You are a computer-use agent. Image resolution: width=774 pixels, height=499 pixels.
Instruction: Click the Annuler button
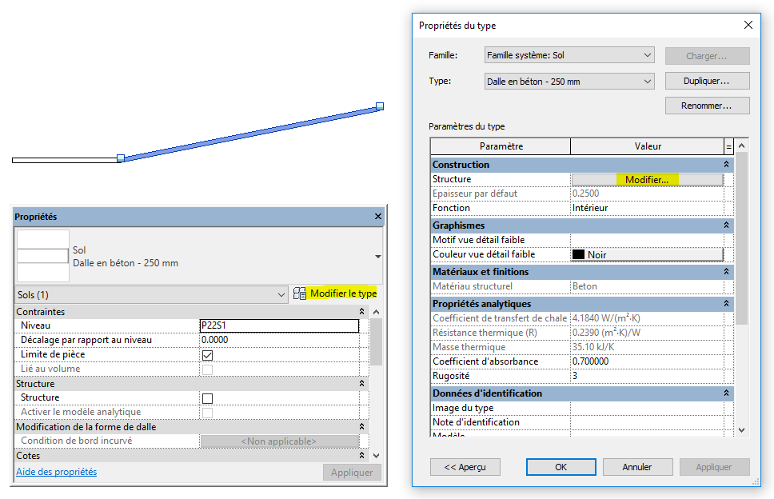pyautogui.click(x=637, y=467)
